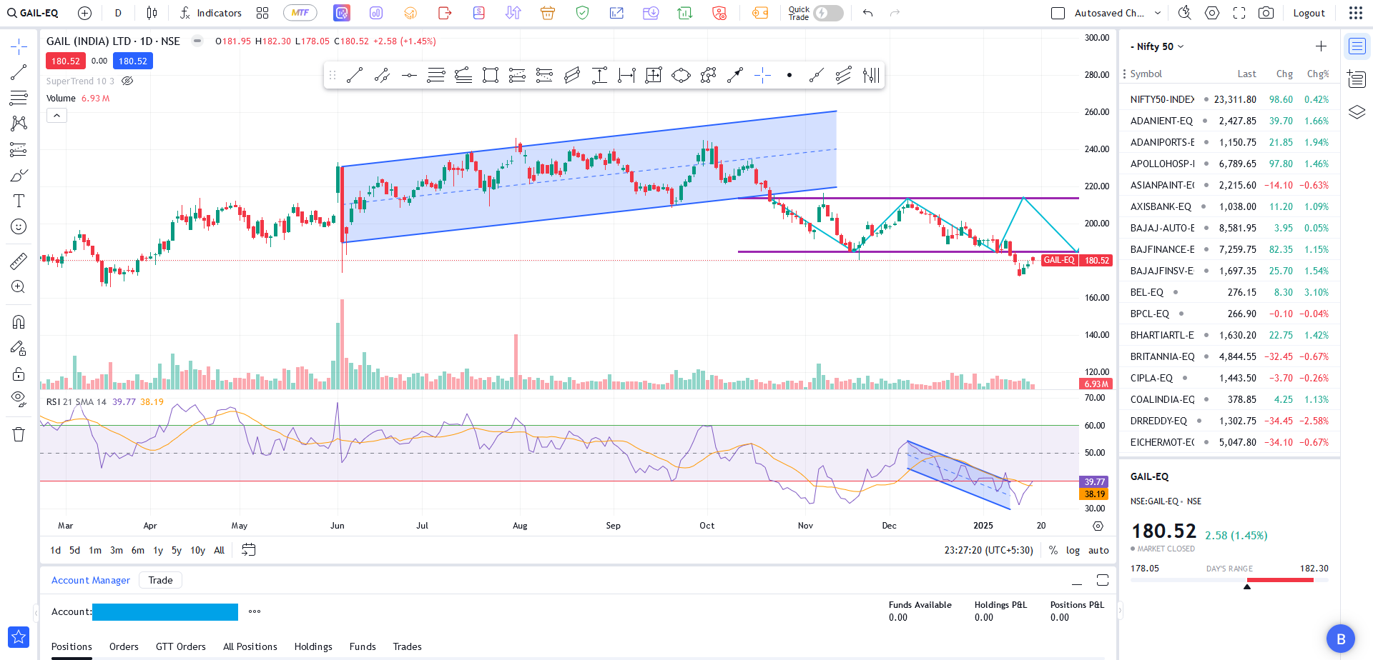
Task: Maximize the account manager panel
Action: (1103, 580)
